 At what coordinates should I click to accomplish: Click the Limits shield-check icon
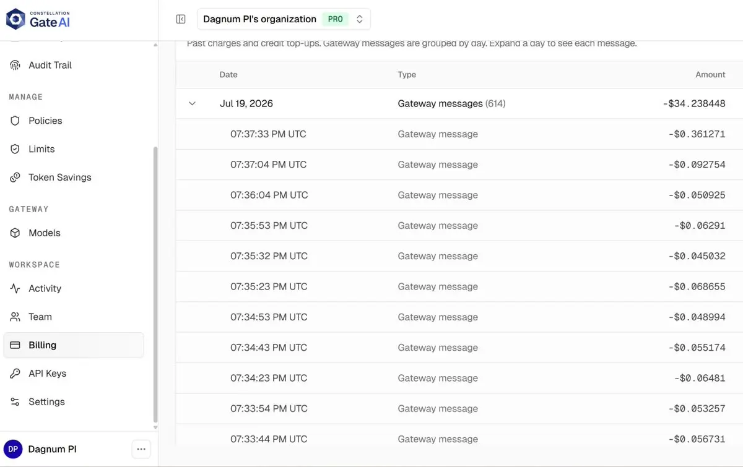pos(15,149)
